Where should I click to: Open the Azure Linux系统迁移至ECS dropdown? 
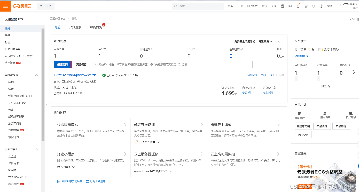point(153,171)
